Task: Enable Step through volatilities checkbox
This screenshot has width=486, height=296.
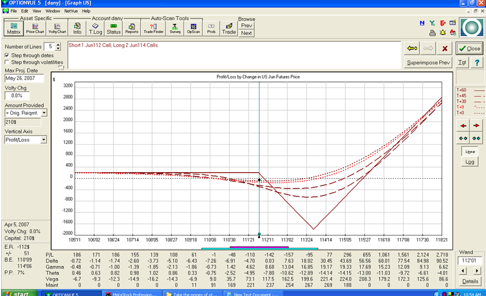Action: coord(7,62)
